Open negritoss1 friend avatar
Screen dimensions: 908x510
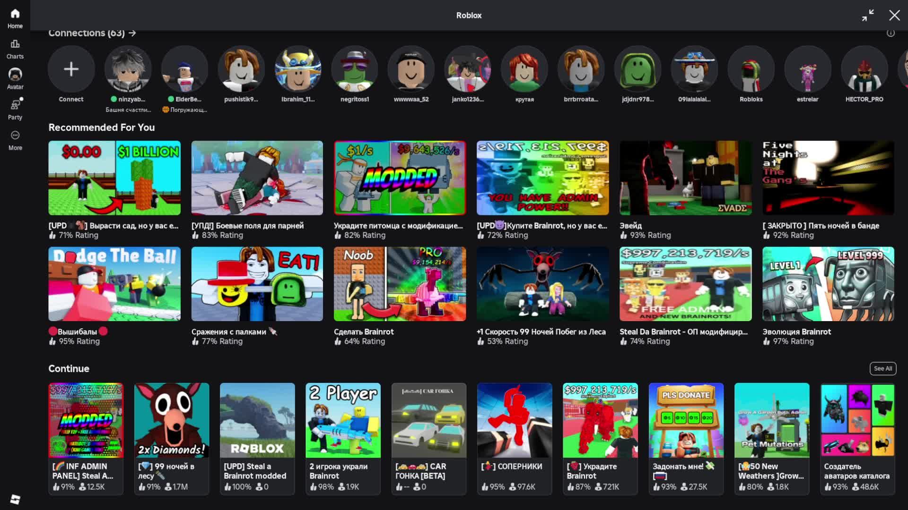click(x=355, y=69)
